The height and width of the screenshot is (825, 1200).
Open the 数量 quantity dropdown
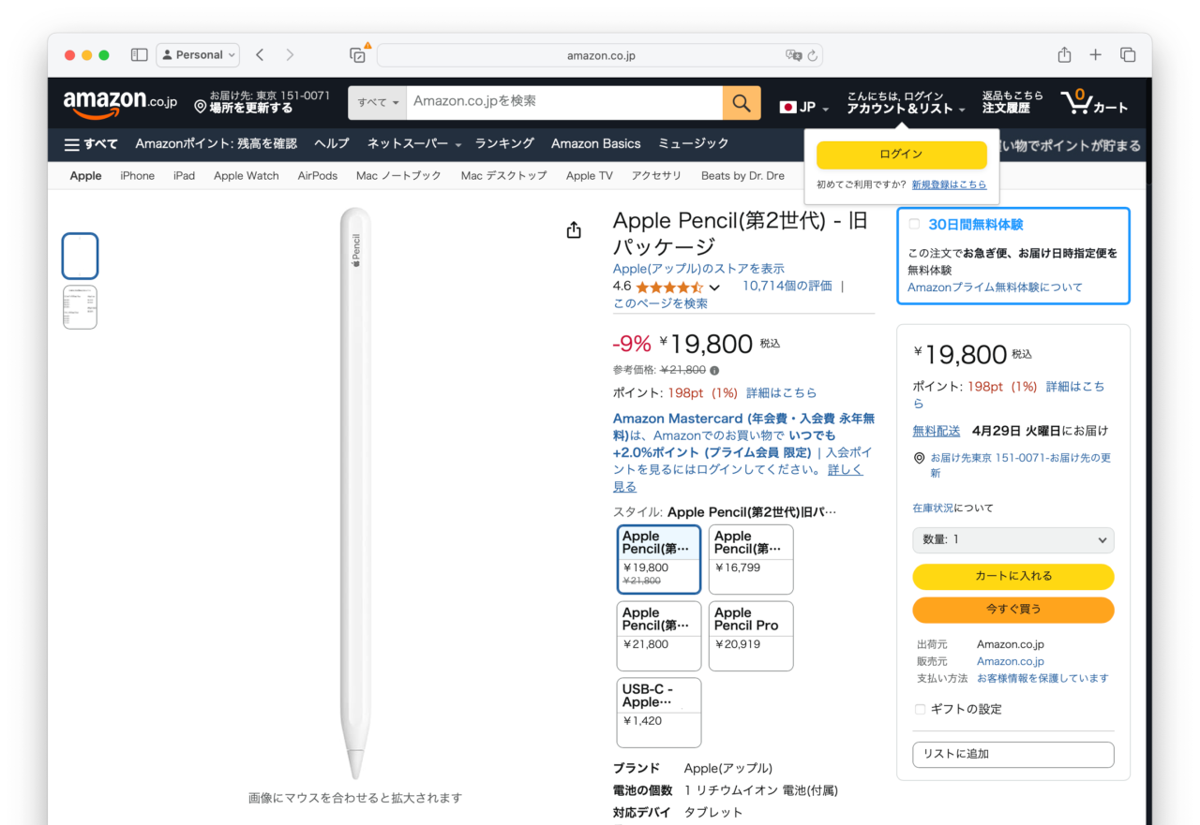(x=1012, y=540)
